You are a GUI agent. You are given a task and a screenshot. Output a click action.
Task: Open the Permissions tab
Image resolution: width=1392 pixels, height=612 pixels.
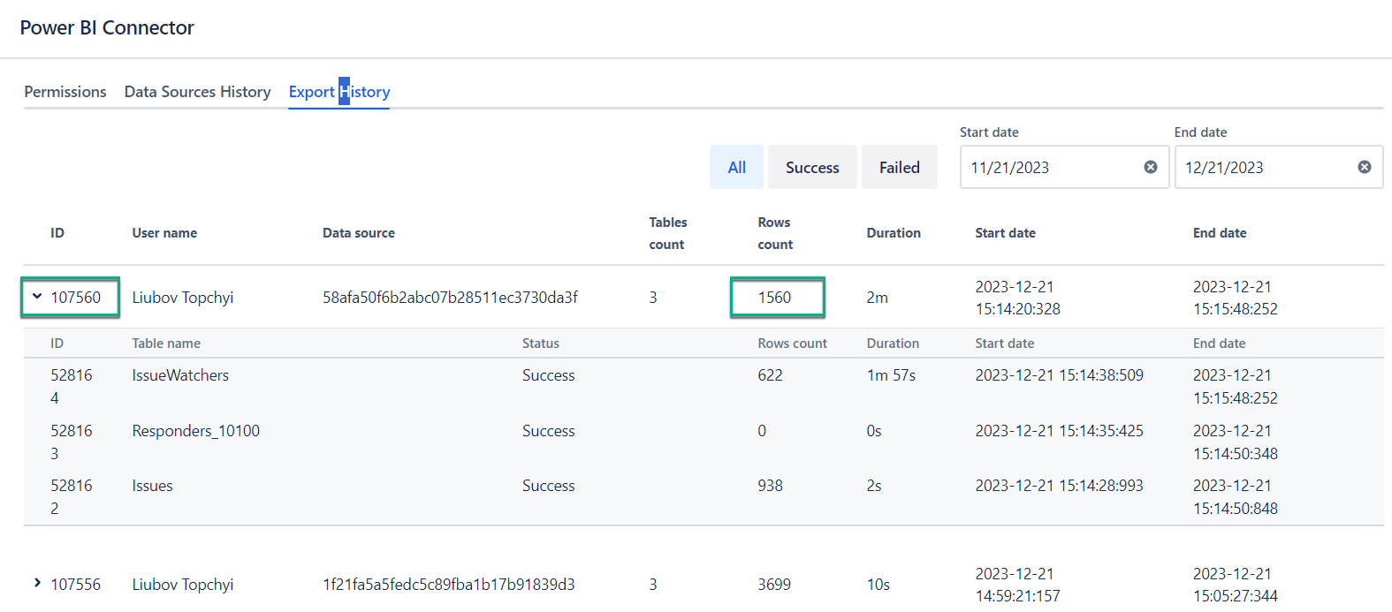pos(65,92)
